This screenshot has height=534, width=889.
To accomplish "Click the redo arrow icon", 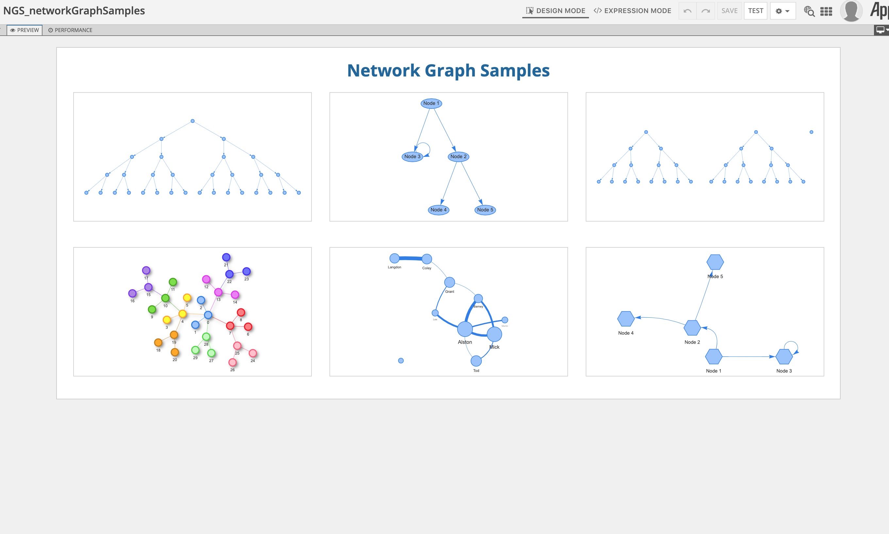I will pos(706,11).
